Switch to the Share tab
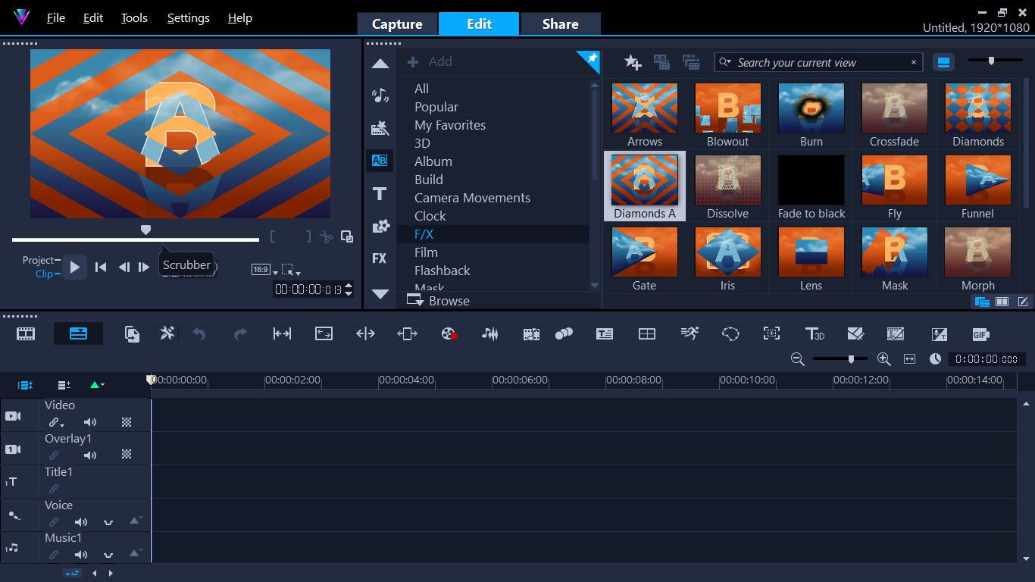1035x582 pixels. 560,24
